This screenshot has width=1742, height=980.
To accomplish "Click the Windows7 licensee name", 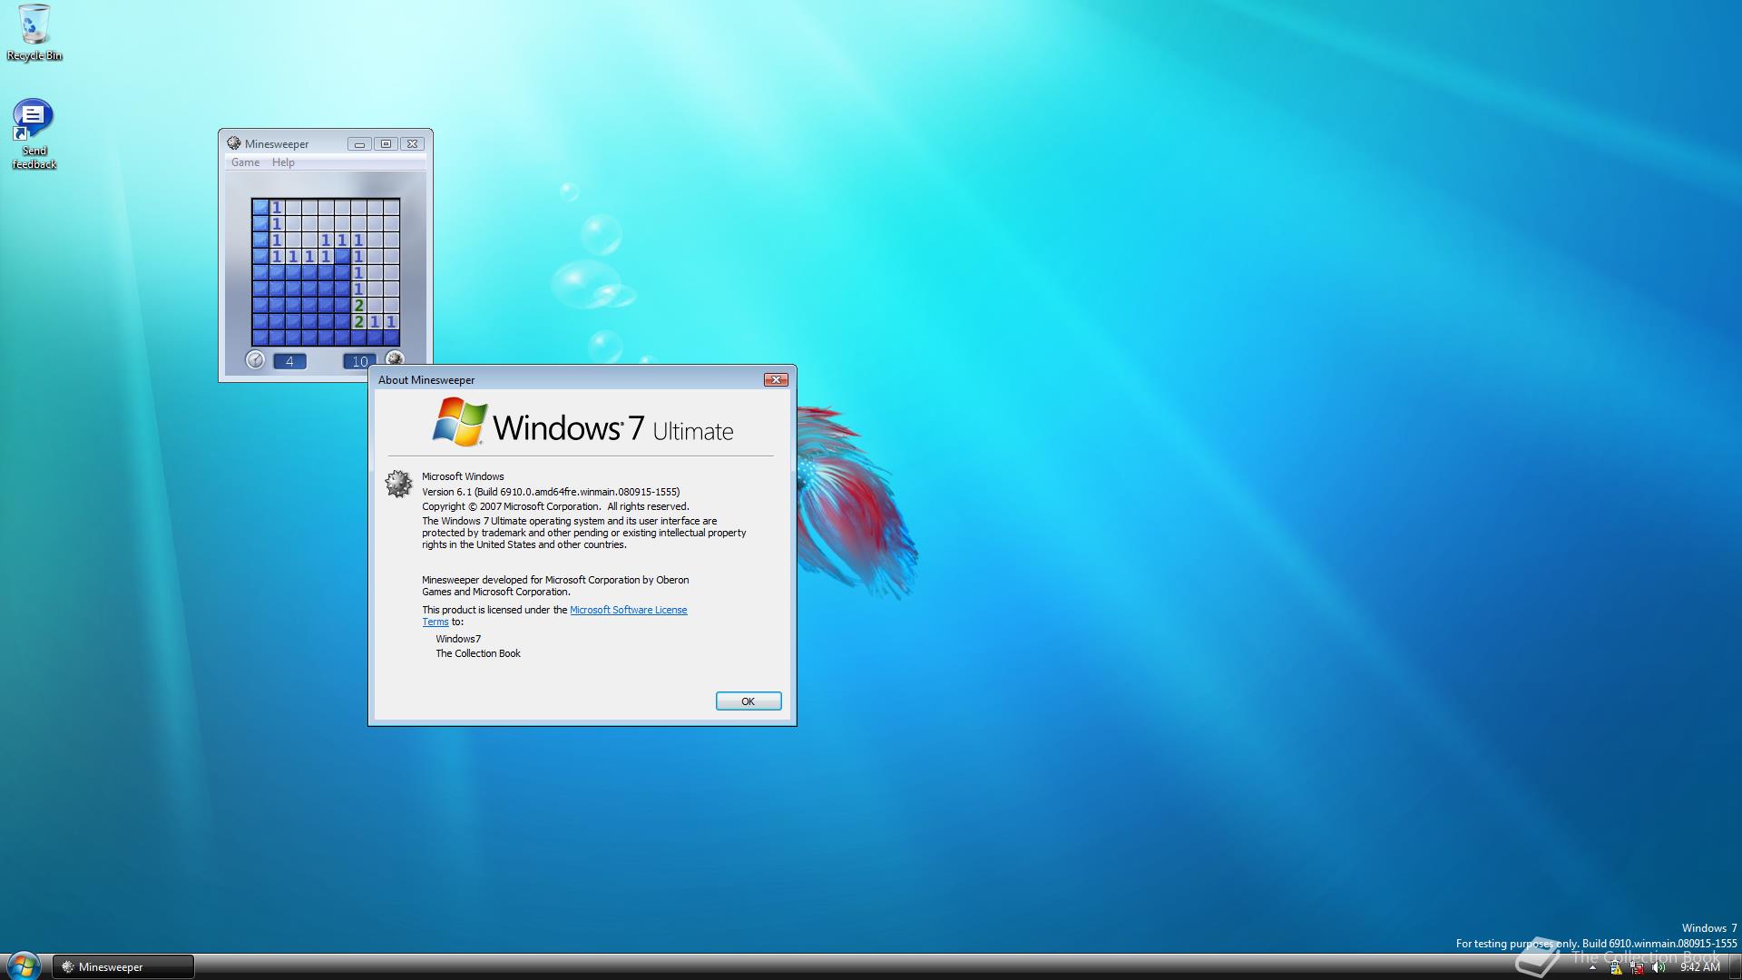I will (458, 639).
